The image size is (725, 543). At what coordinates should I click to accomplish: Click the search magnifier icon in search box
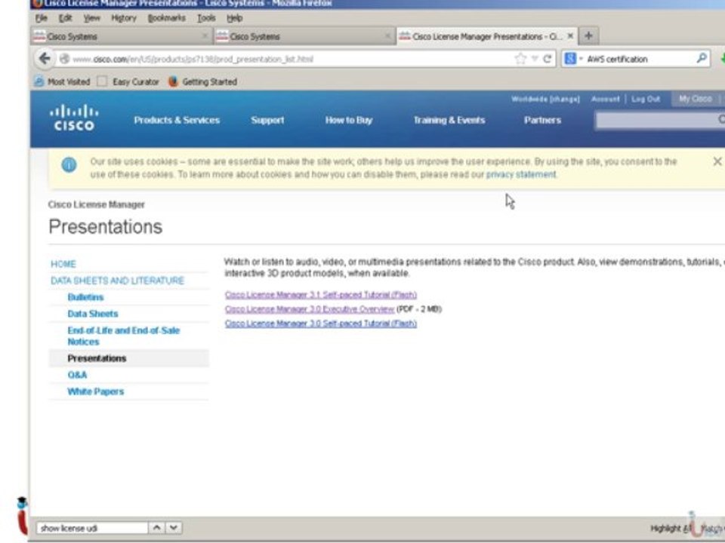702,58
